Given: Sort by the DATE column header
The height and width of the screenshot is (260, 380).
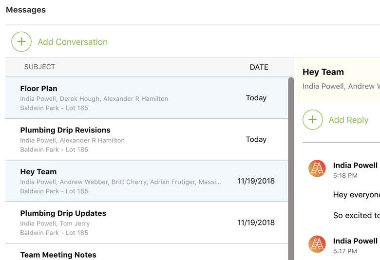Looking at the screenshot, I should click(259, 67).
